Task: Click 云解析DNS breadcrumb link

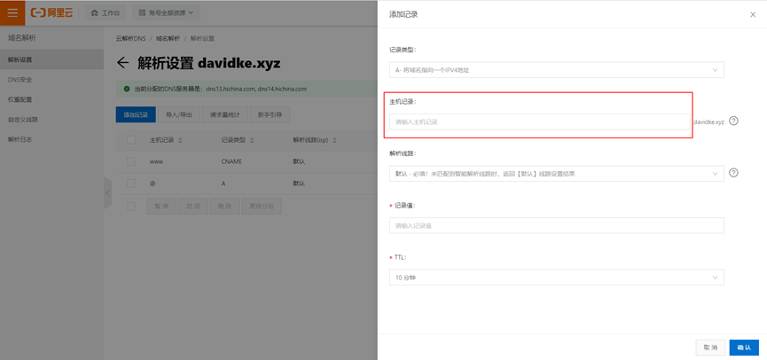Action: tap(130, 39)
